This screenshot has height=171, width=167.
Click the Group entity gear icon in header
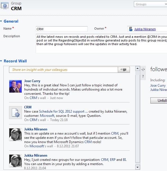(x=5, y=6)
